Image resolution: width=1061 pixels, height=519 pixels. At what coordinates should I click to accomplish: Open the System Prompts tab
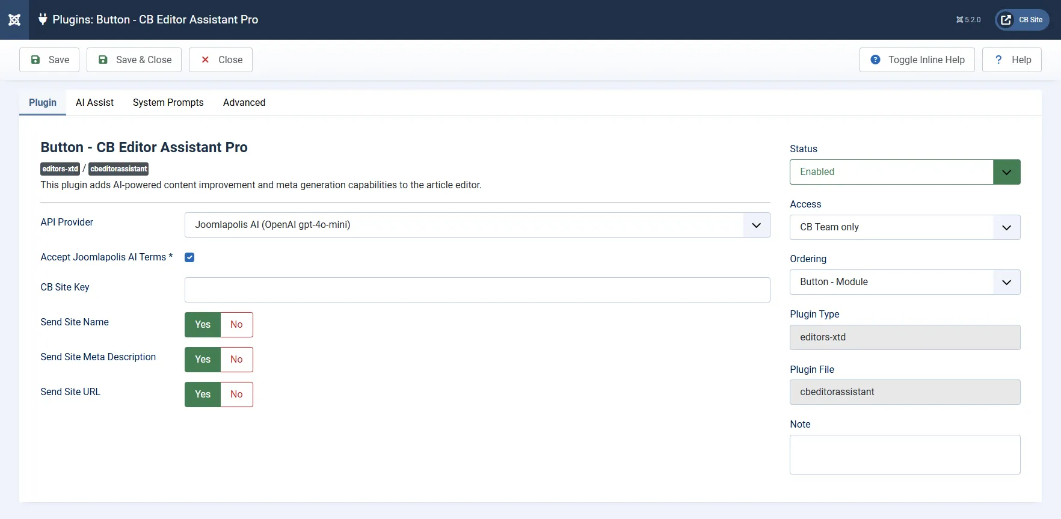(168, 103)
